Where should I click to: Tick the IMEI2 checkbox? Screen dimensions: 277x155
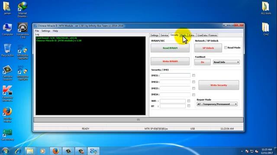click(193, 82)
